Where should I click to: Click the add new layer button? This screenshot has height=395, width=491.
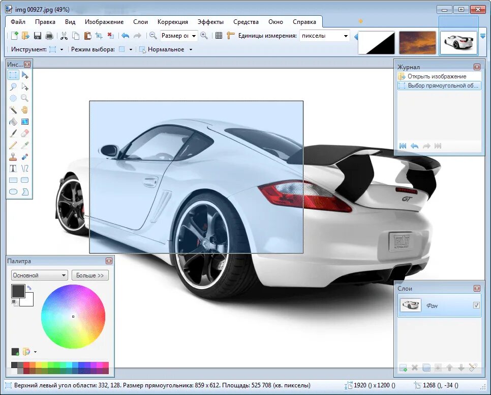[x=403, y=368]
